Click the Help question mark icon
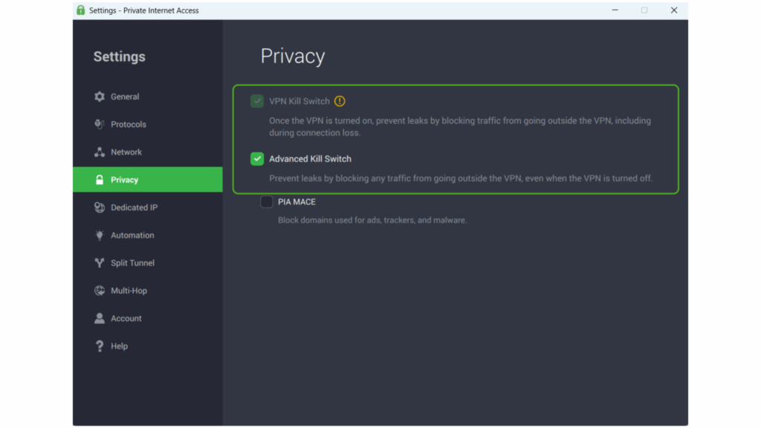Viewport: 761px width, 428px height. pos(100,346)
